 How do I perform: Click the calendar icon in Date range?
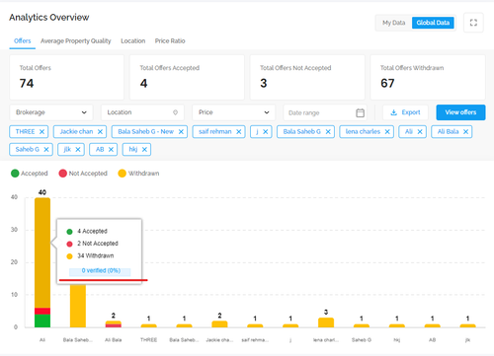pyautogui.click(x=360, y=112)
